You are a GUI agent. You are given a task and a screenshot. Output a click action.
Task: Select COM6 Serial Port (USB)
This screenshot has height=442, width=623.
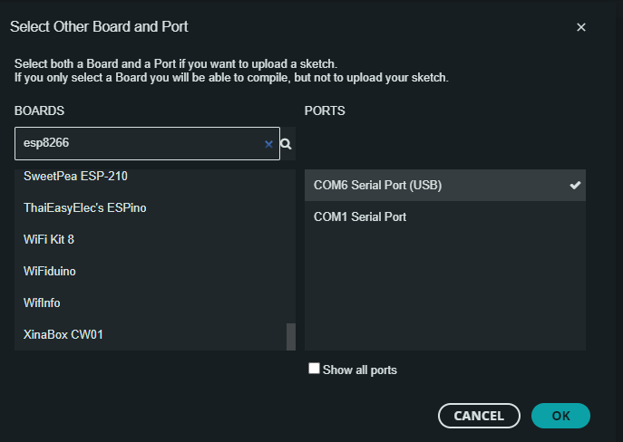point(445,186)
